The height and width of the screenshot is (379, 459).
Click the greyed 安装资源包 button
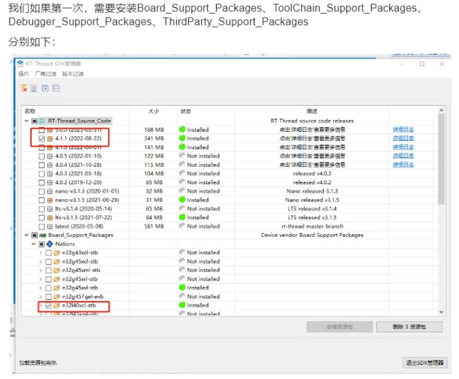tap(339, 327)
